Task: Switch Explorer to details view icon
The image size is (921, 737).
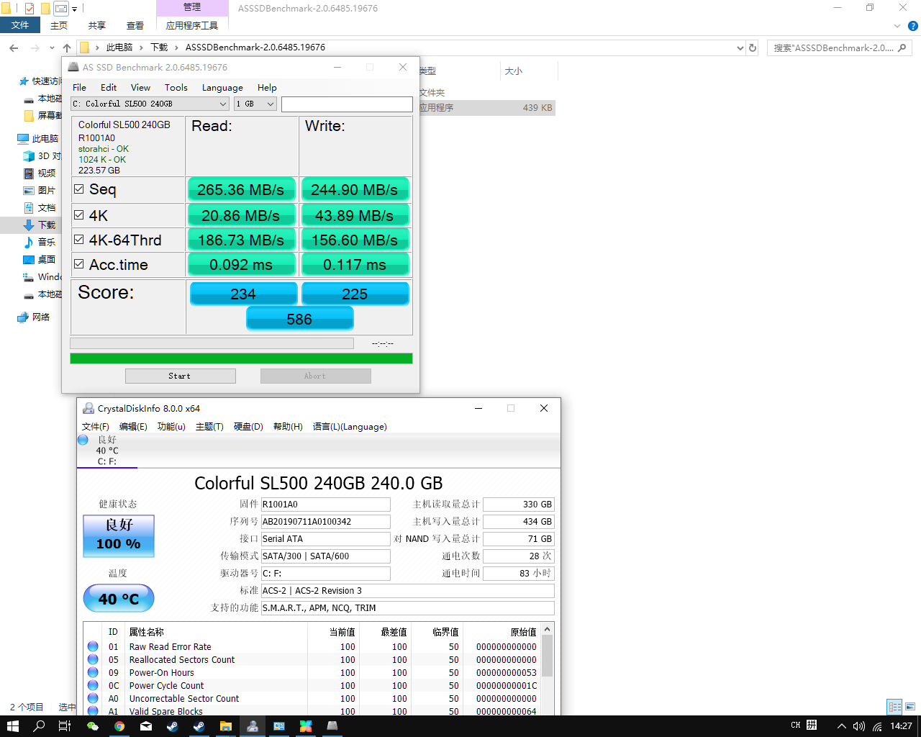Action: point(894,707)
